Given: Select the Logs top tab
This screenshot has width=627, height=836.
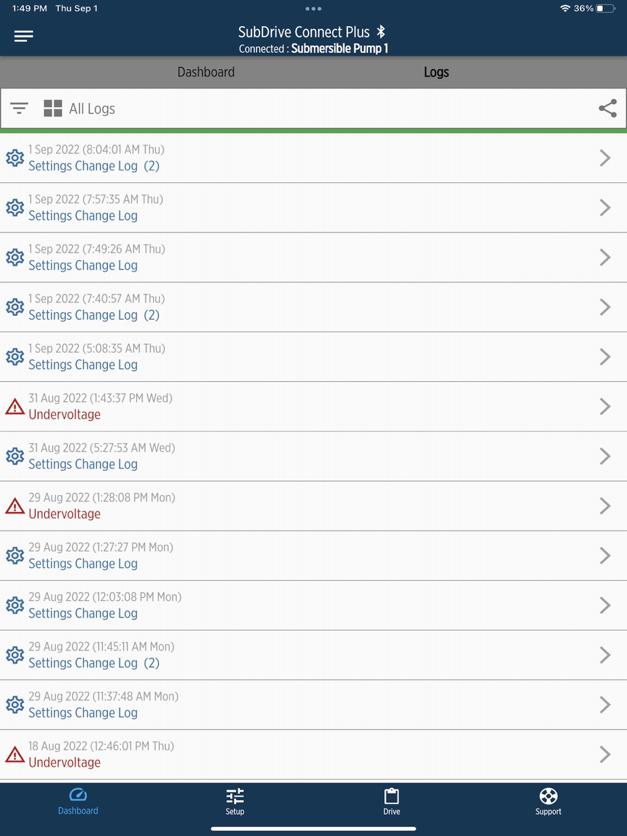Looking at the screenshot, I should click(x=436, y=72).
